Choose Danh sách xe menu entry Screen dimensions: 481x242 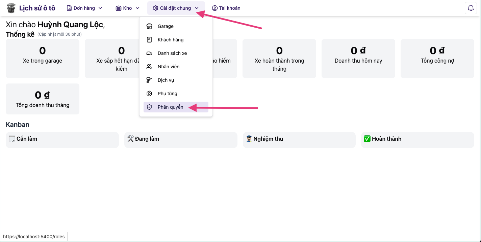(x=172, y=53)
